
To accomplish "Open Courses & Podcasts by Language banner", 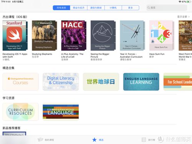I will (61, 112).
